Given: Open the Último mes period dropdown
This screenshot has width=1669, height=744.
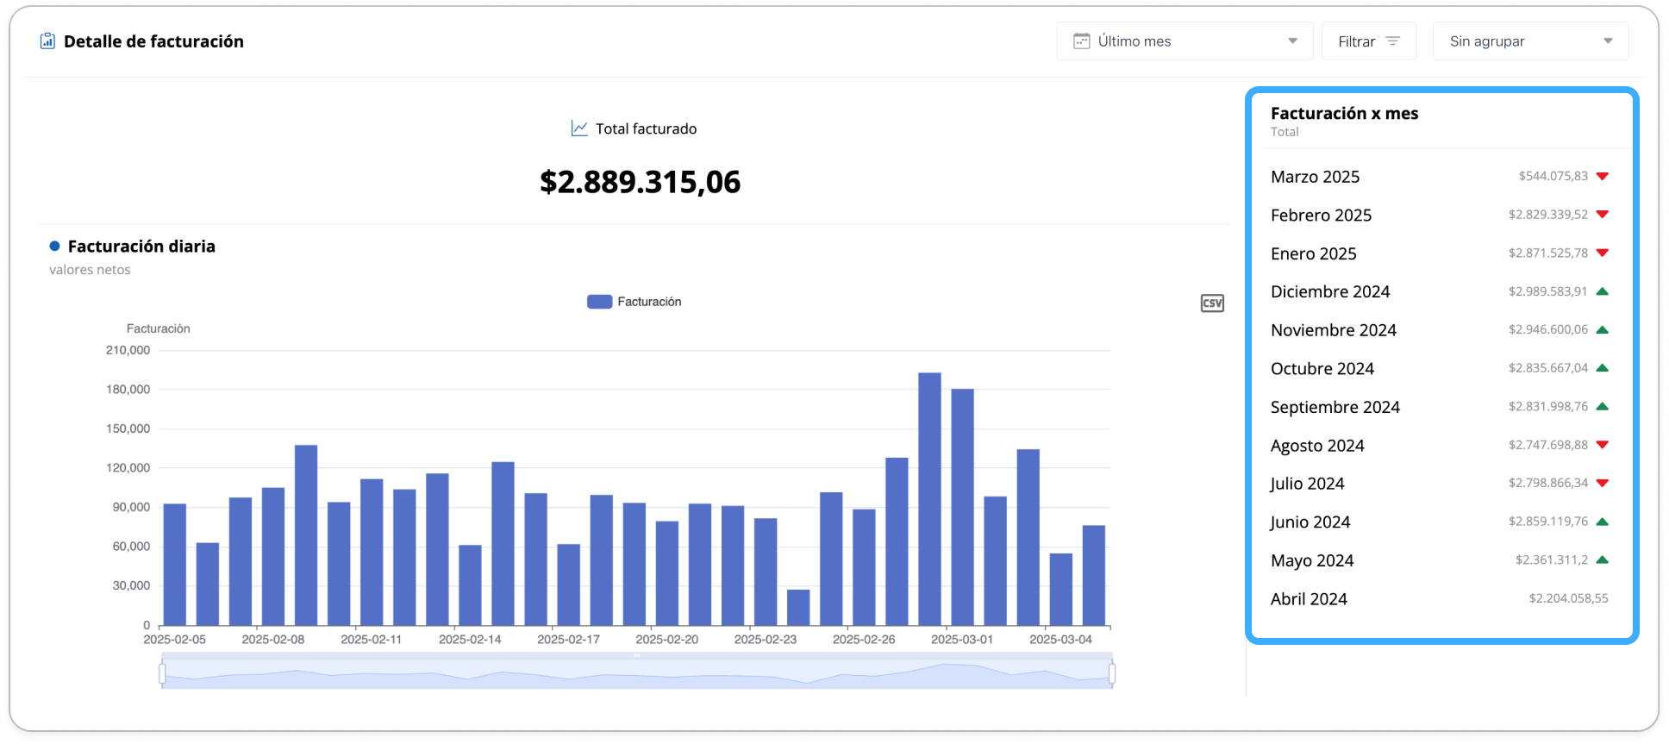Looking at the screenshot, I should (x=1185, y=41).
